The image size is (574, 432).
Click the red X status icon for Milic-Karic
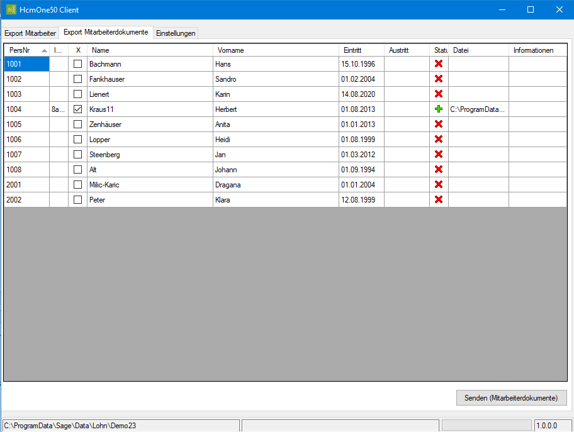click(439, 184)
